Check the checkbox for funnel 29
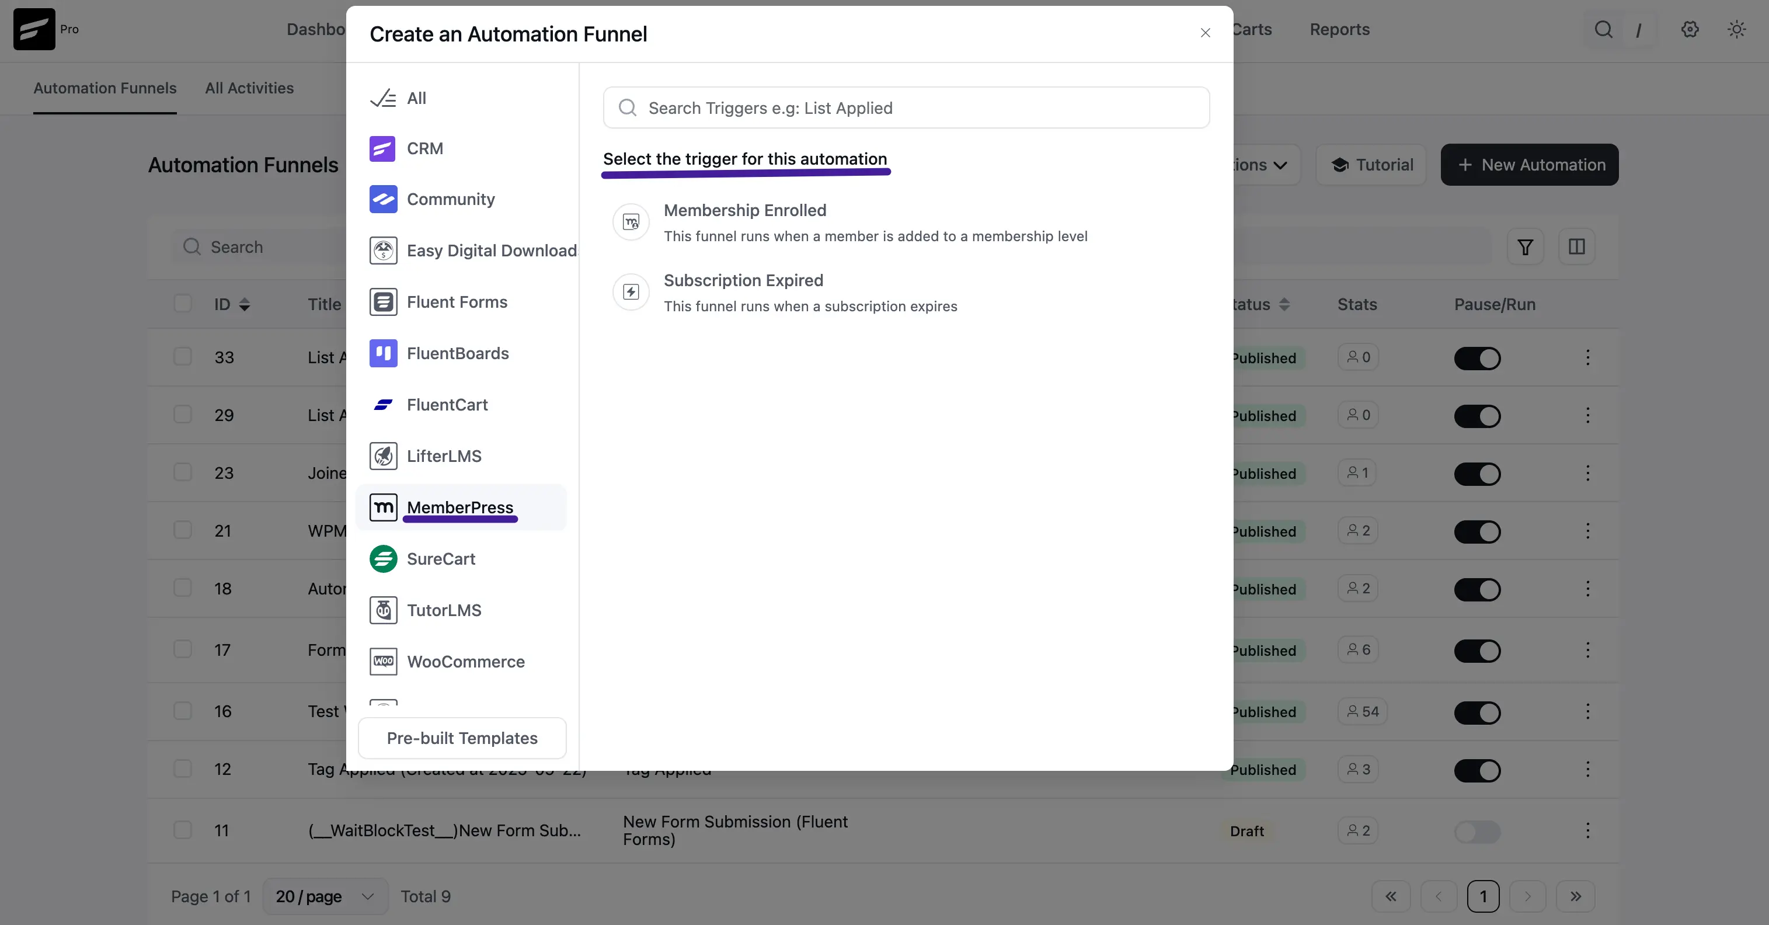 point(183,414)
